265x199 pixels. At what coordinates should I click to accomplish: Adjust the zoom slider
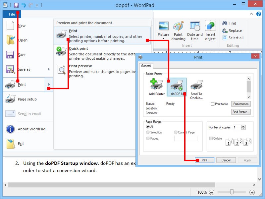232,192
